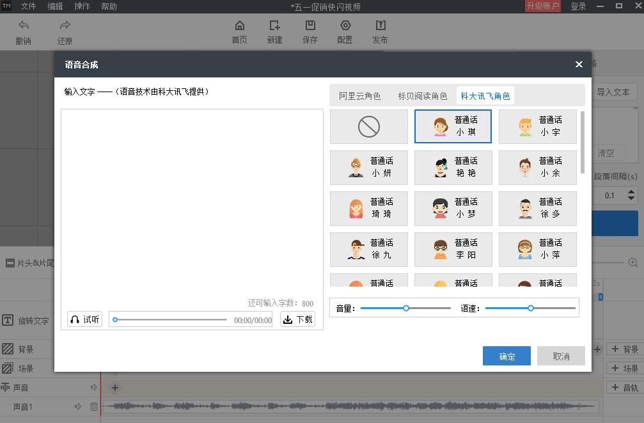Click the 音量 volume slider handle
Screen dimensions: 644x423
tap(406, 308)
